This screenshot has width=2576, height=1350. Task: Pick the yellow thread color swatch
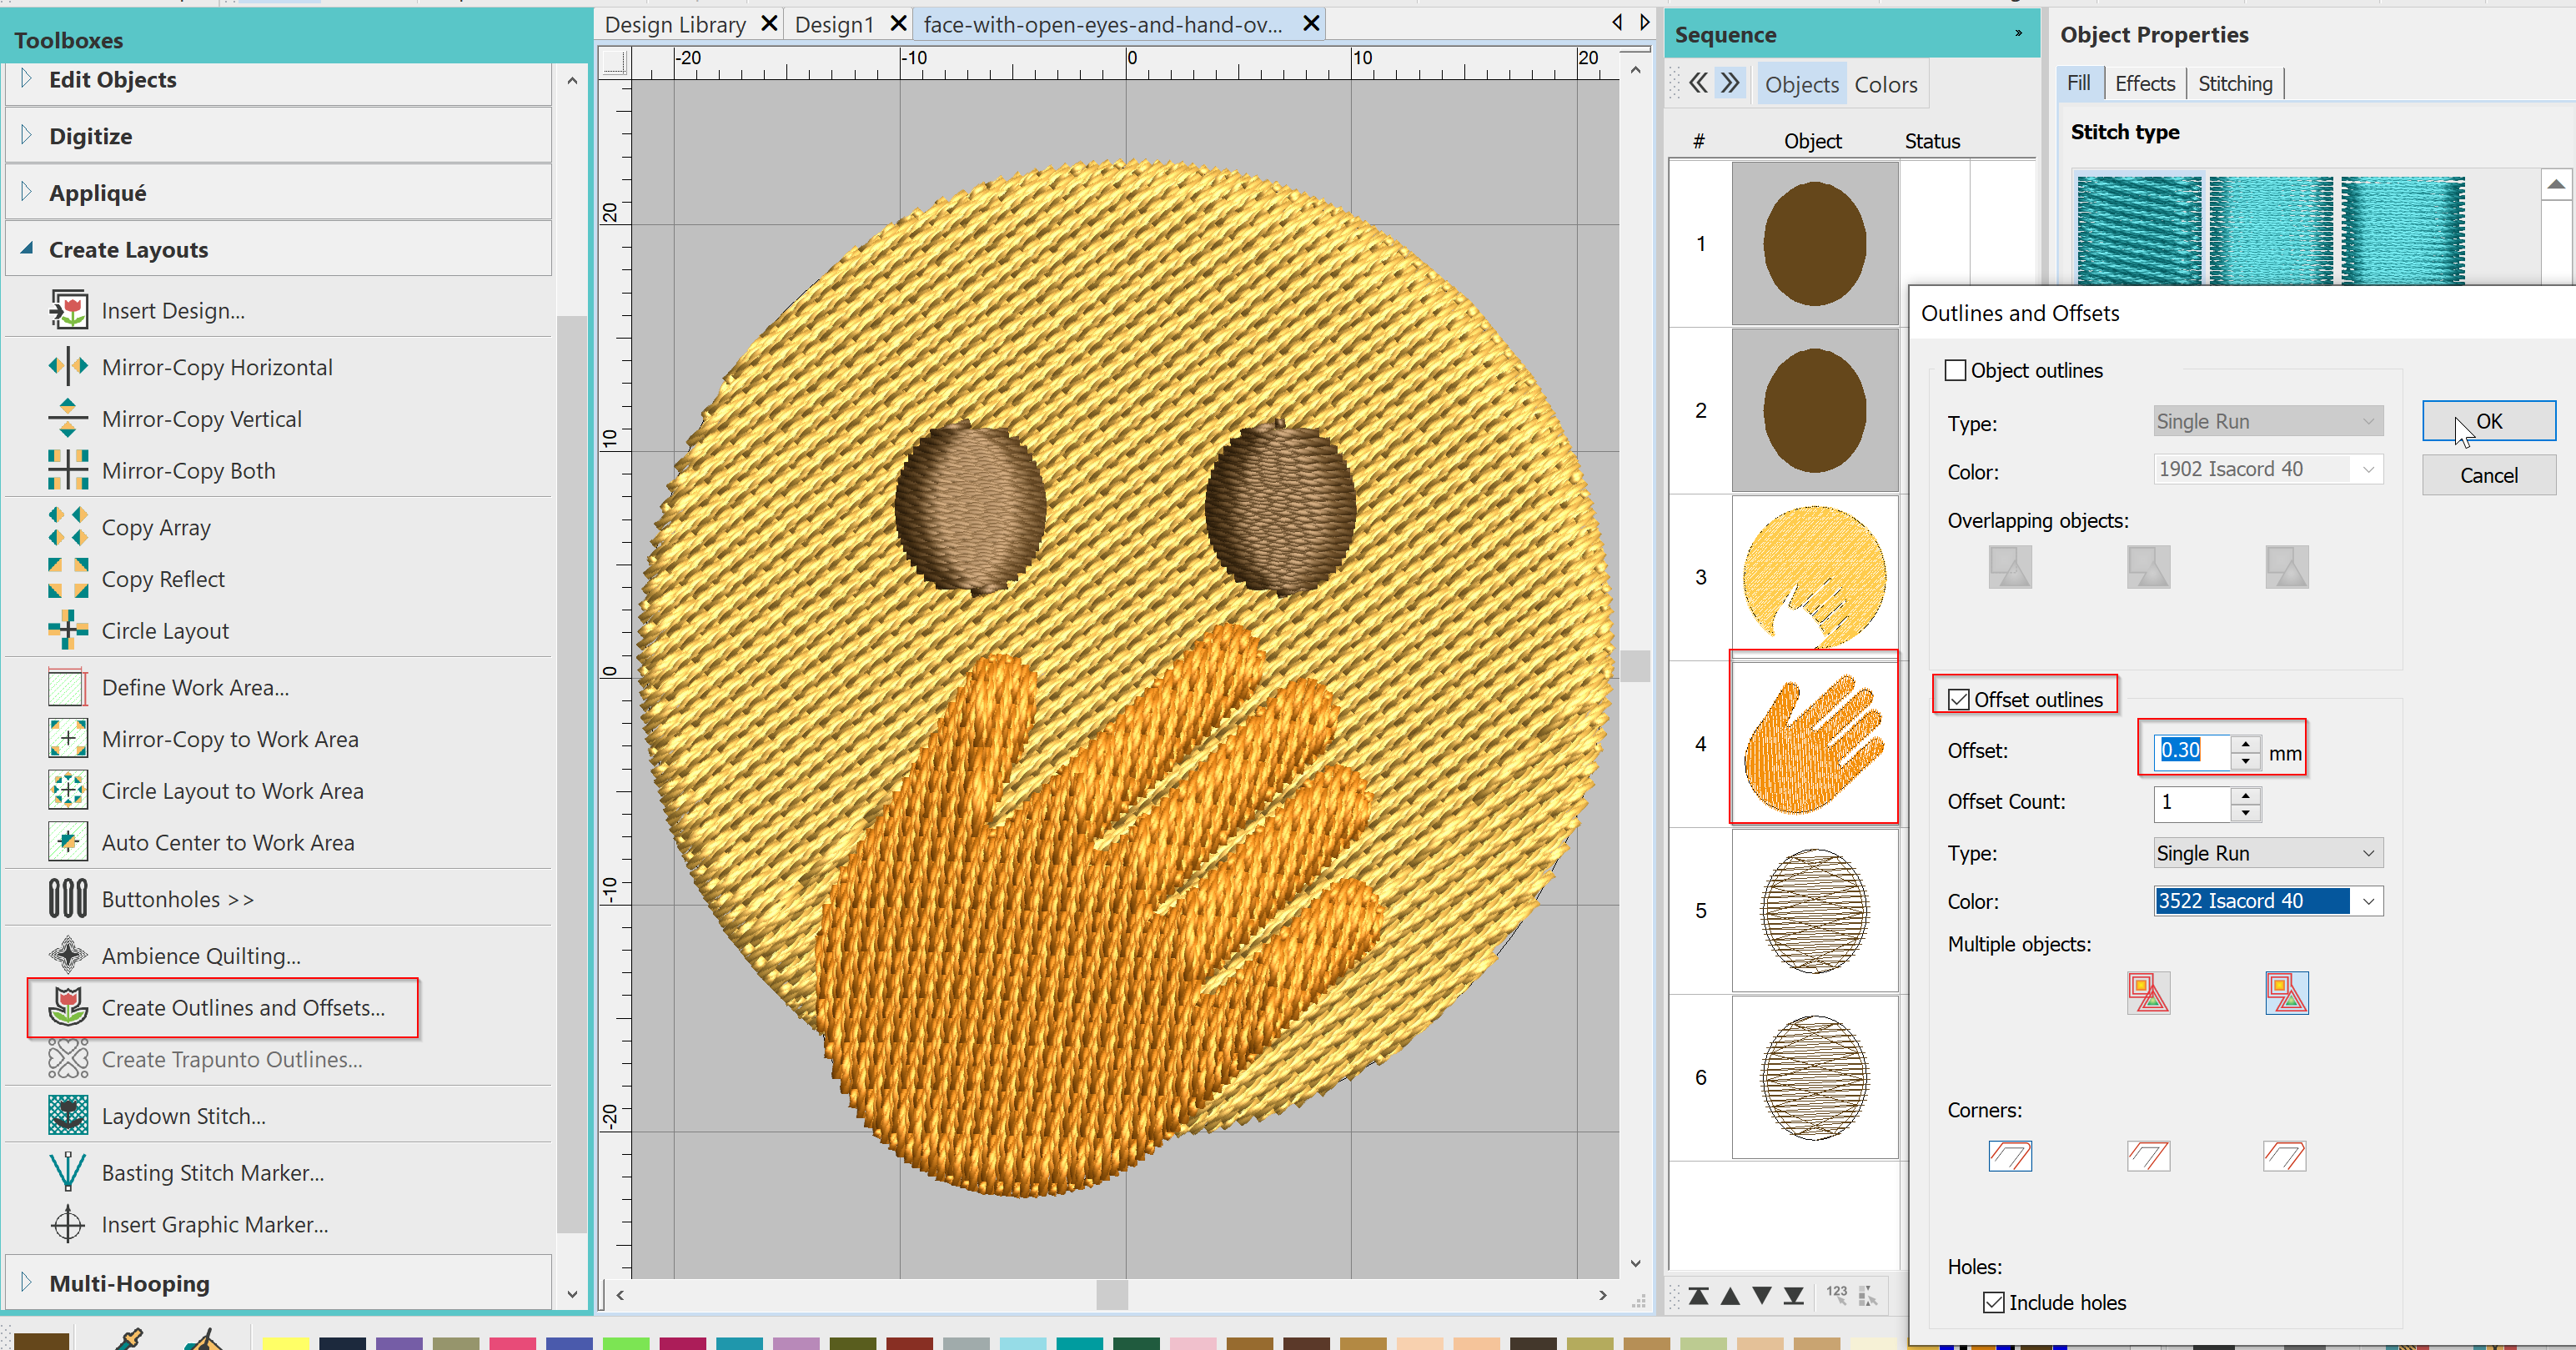coord(286,1343)
